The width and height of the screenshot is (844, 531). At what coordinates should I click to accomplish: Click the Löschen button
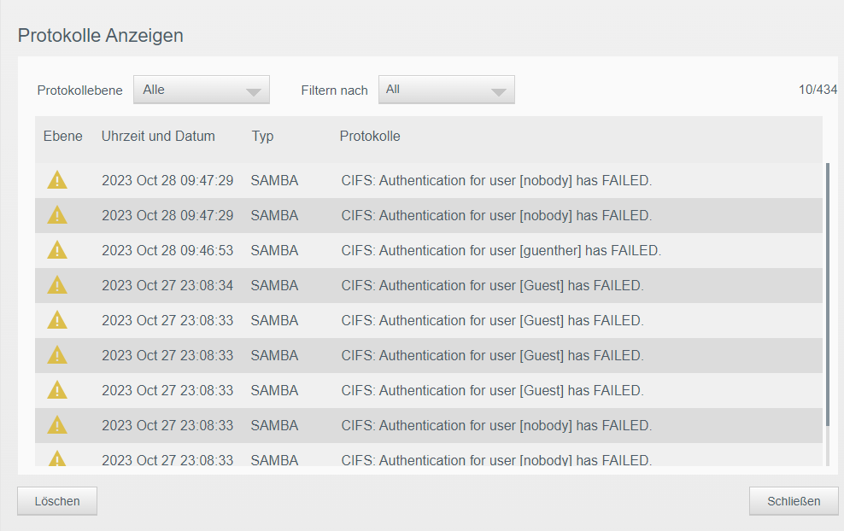(x=57, y=501)
